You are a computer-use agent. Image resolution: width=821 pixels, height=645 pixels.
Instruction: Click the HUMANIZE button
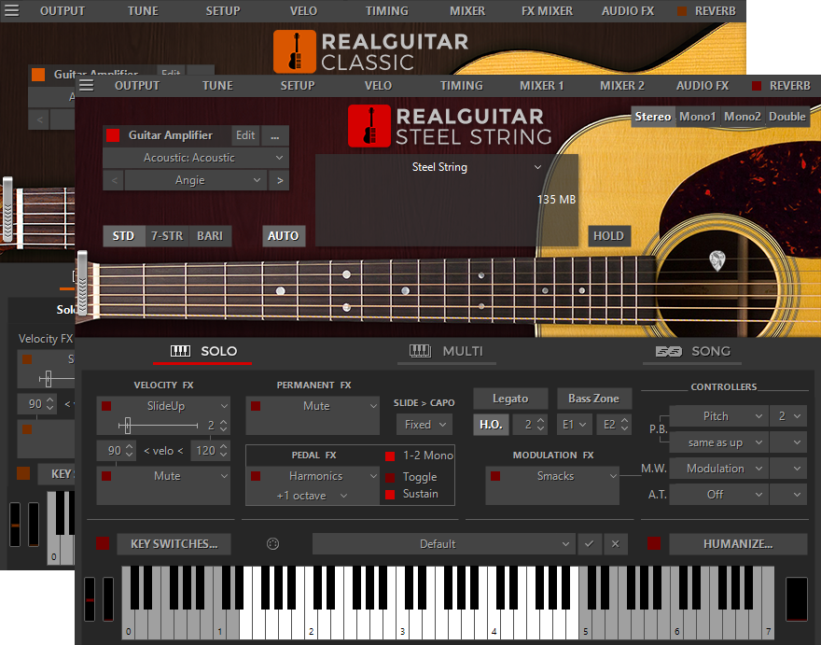coord(738,544)
